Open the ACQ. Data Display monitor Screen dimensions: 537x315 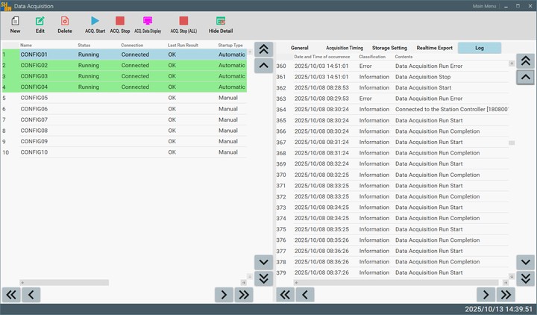[x=147, y=22]
